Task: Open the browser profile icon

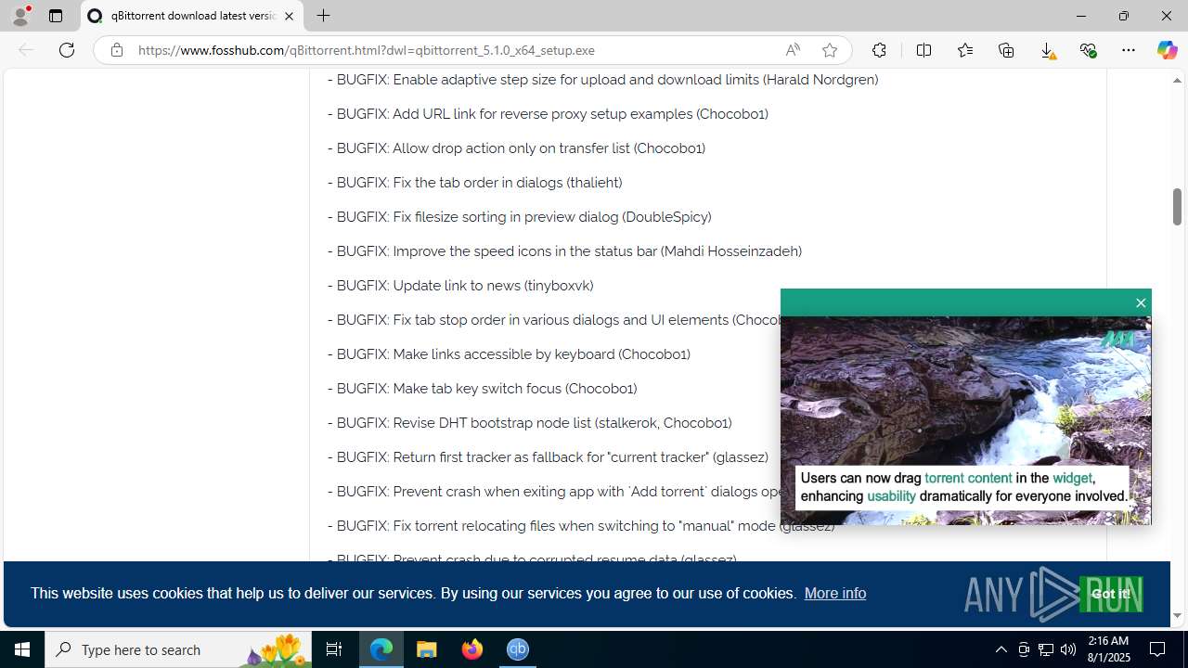Action: (20, 16)
